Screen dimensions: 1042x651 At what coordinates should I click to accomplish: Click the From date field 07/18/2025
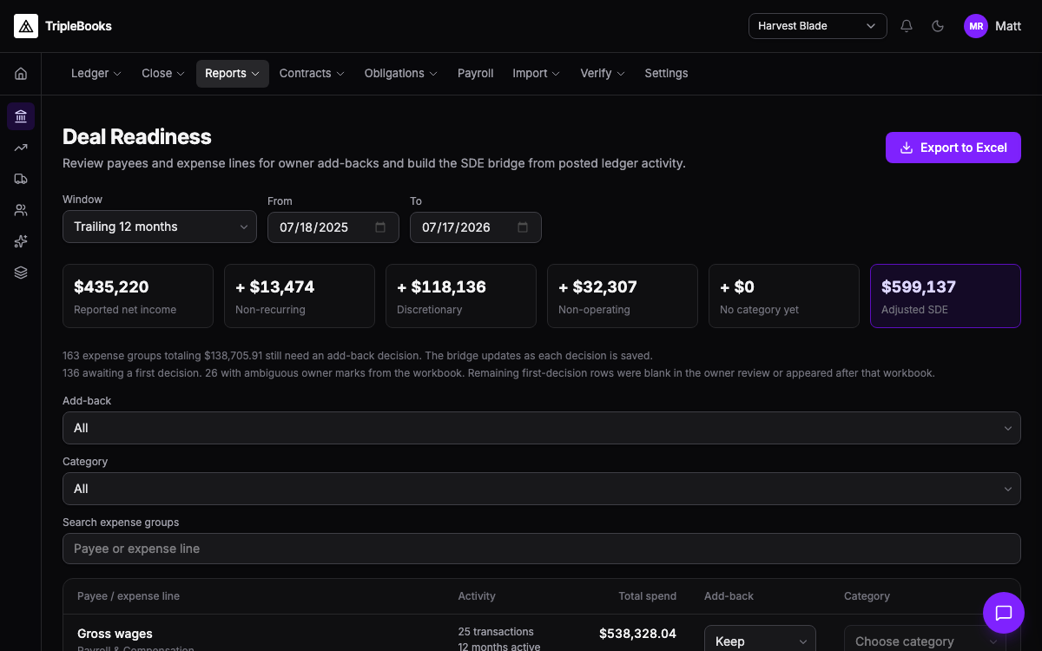[x=333, y=227]
